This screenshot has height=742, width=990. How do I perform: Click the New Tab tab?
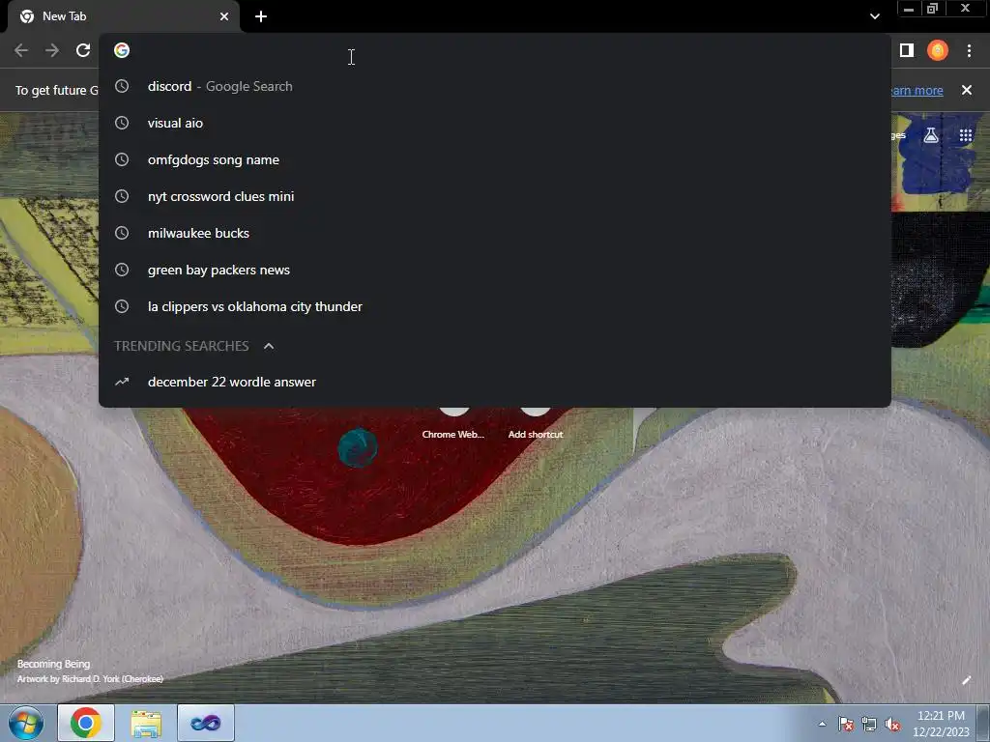[124, 16]
